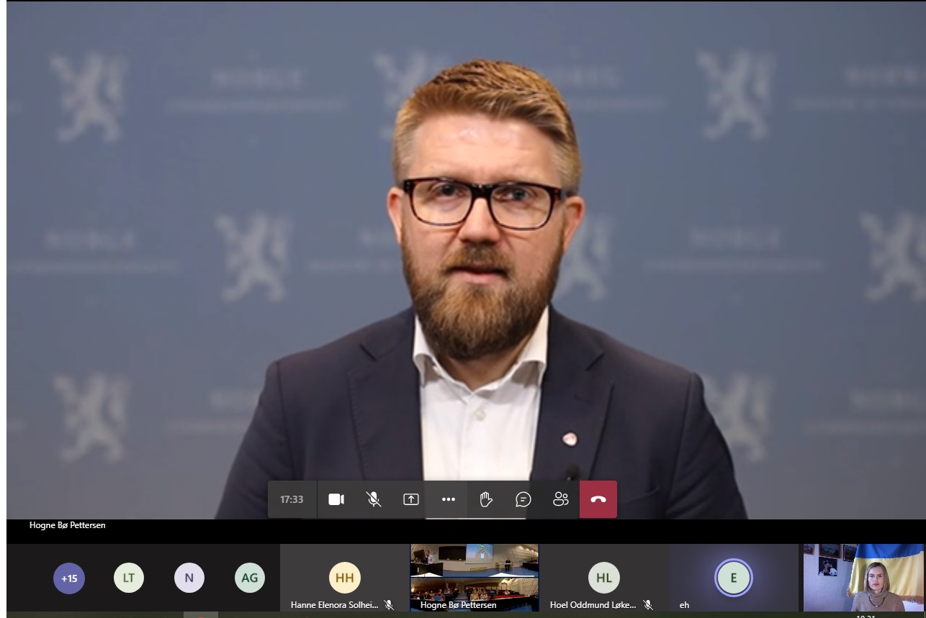Image resolution: width=926 pixels, height=618 pixels.
Task: Show the participants list
Action: click(561, 499)
